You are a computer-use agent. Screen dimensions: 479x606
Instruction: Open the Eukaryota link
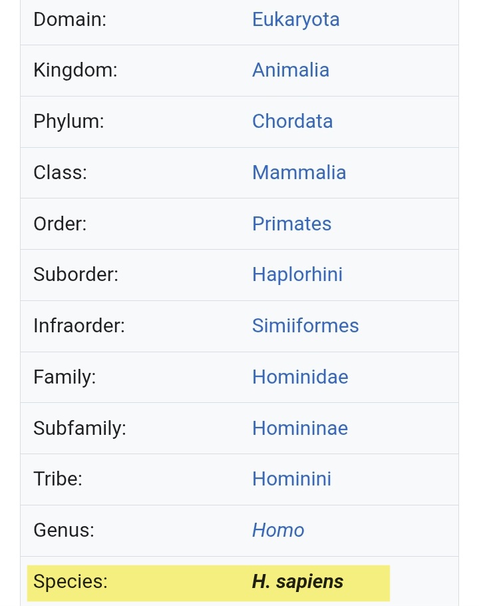tap(295, 20)
